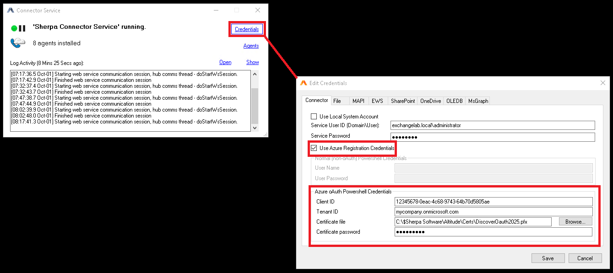The width and height of the screenshot is (613, 273).
Task: Open the Credentials link
Action: (247, 29)
